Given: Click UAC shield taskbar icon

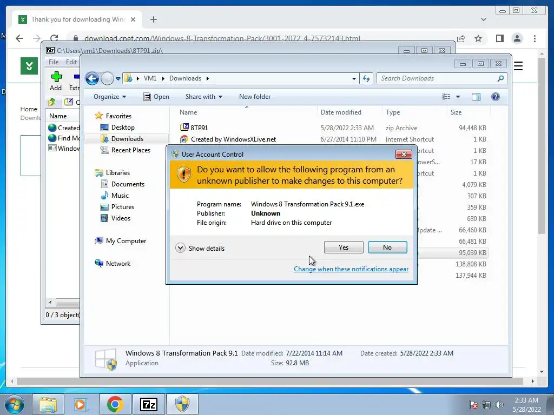Looking at the screenshot, I should pyautogui.click(x=182, y=404).
